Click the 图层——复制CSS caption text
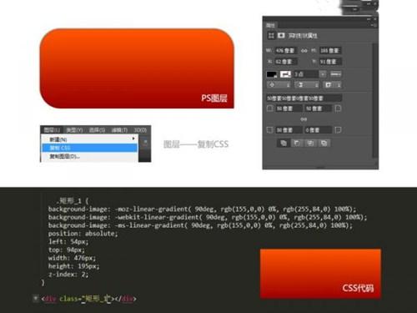417x313 pixels. tap(196, 144)
